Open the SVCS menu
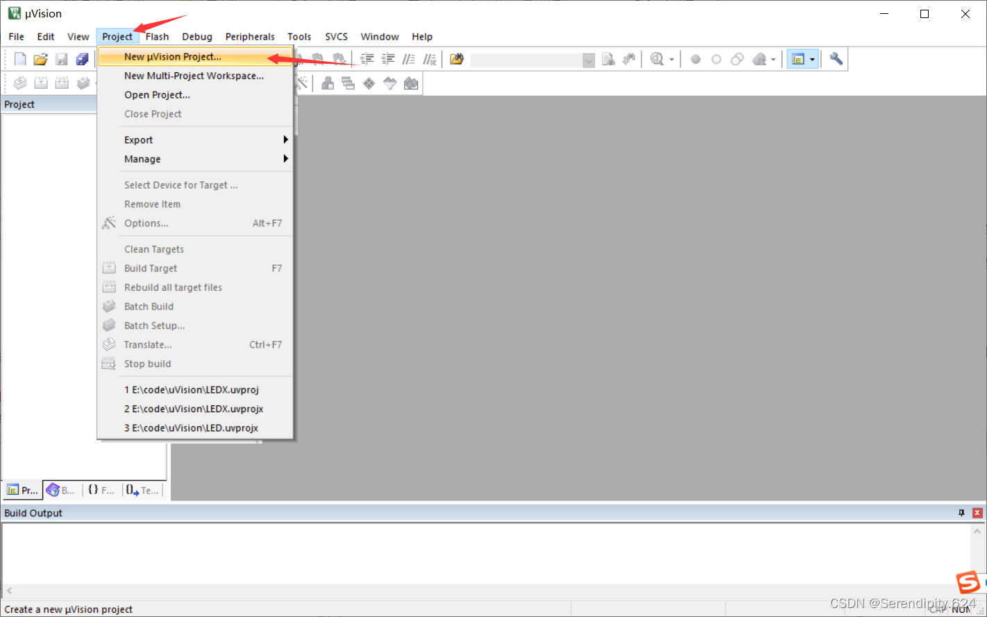Viewport: 987px width, 617px height. click(x=336, y=37)
